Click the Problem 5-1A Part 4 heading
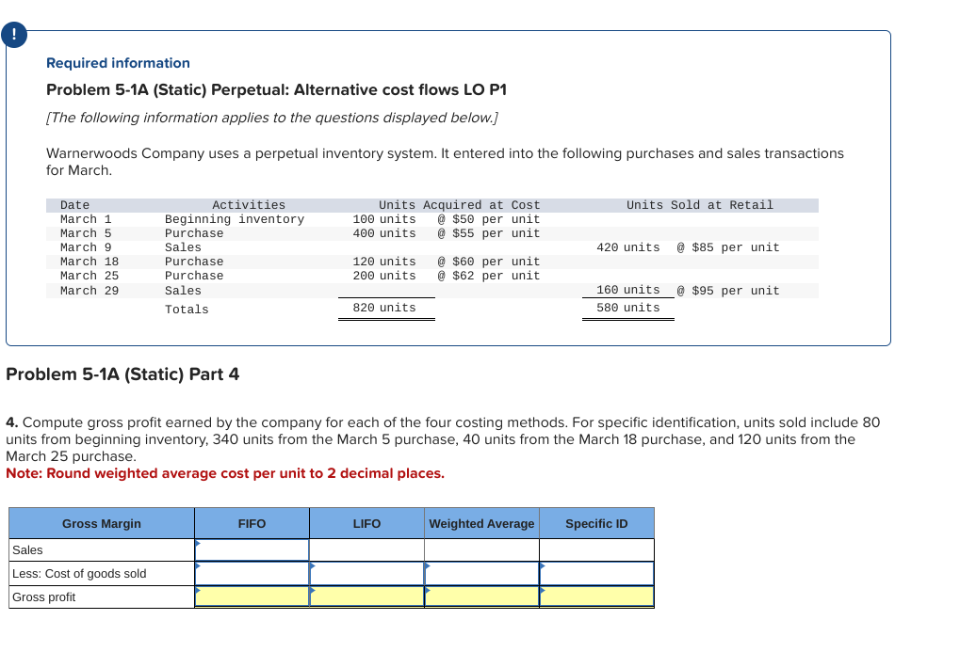 (x=122, y=374)
